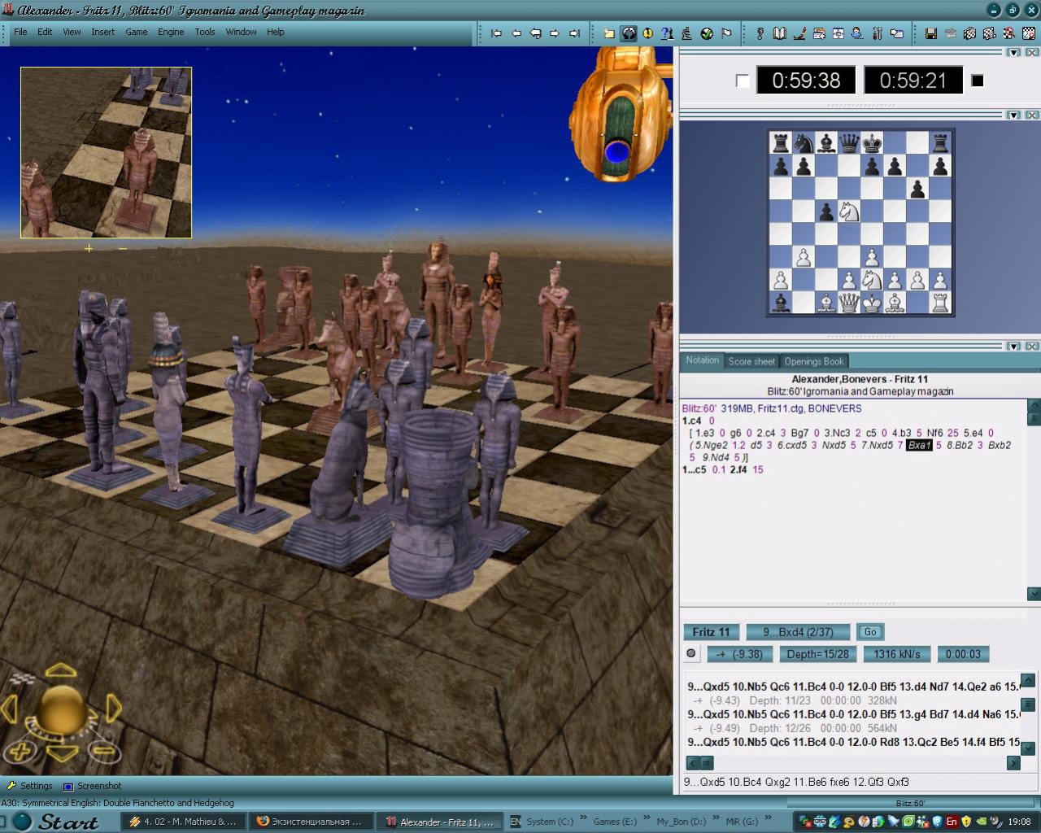Click the take back move arrow icon

(535, 33)
